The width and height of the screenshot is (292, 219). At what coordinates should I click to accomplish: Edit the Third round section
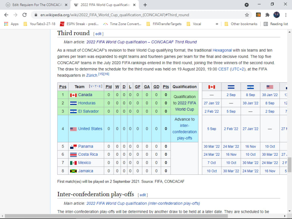[98, 34]
